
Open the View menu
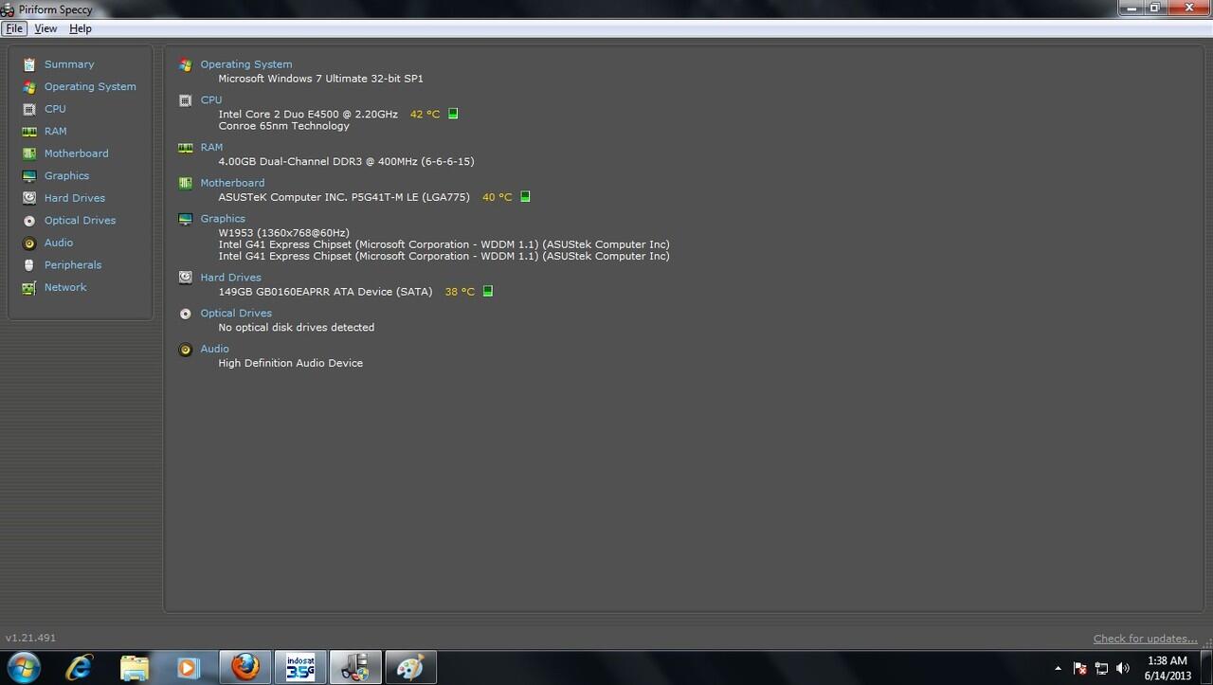coord(45,28)
